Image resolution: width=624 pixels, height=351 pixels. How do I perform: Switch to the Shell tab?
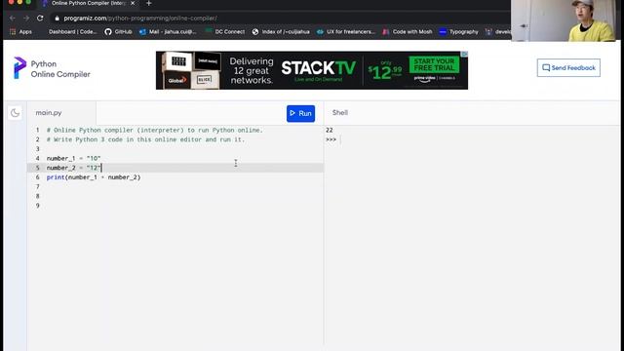coord(340,113)
